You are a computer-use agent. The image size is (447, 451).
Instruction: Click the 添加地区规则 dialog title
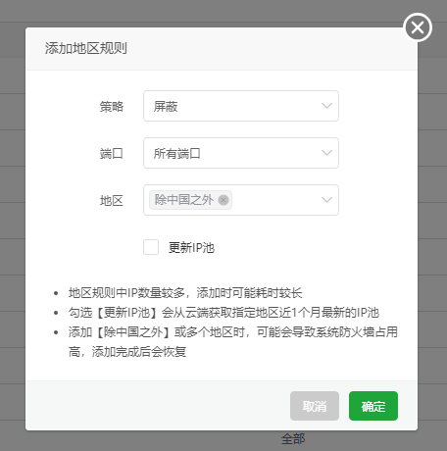(86, 48)
